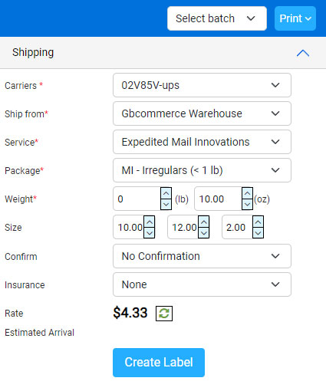Open the Select batch dropdown
This screenshot has height=391, width=326.
coord(217,18)
